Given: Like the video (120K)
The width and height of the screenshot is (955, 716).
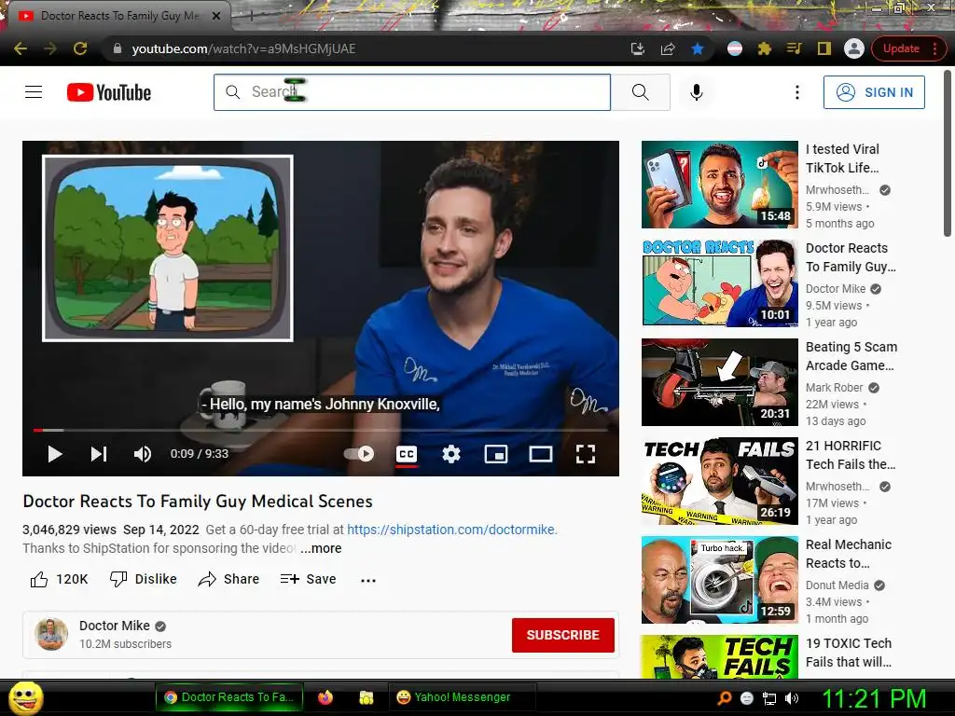Looking at the screenshot, I should click(59, 579).
